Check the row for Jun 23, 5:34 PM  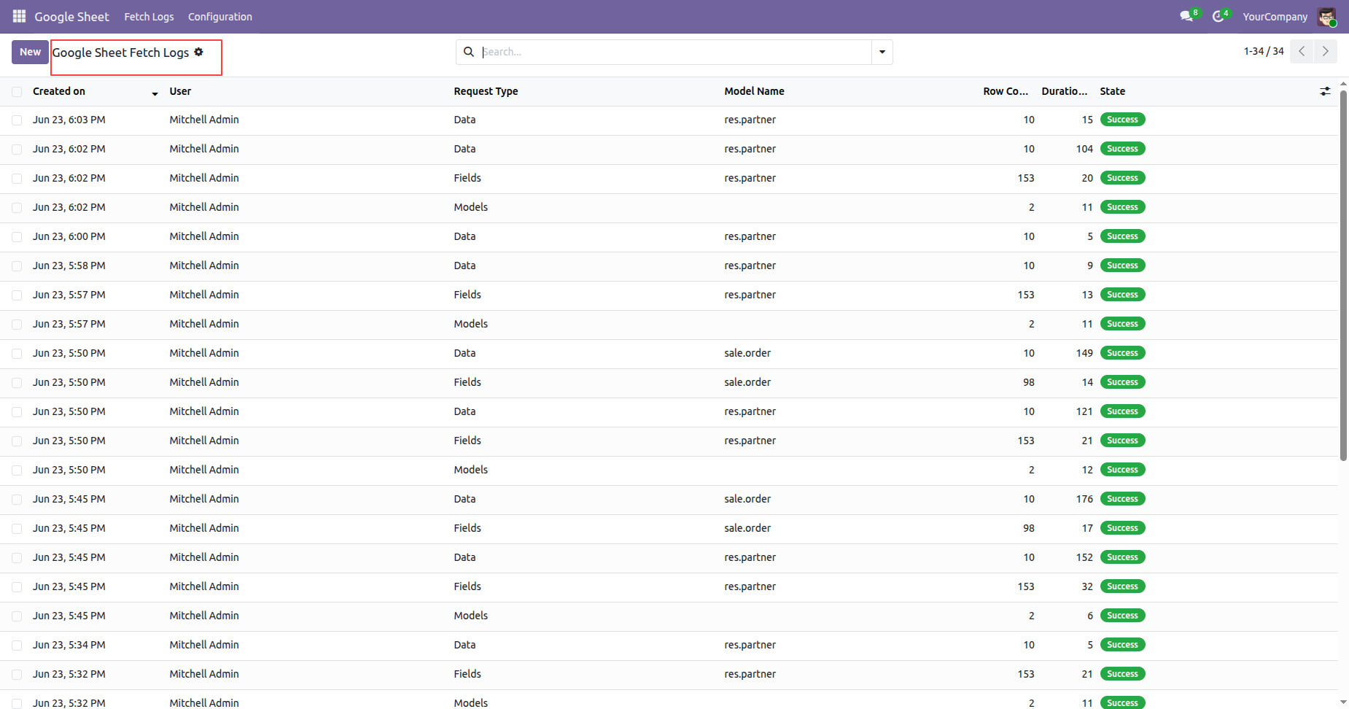click(17, 646)
